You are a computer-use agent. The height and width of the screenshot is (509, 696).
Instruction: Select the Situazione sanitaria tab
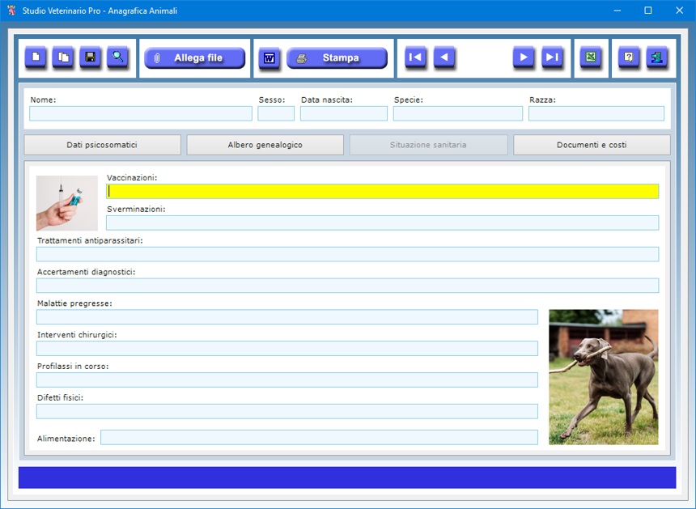[x=428, y=145]
